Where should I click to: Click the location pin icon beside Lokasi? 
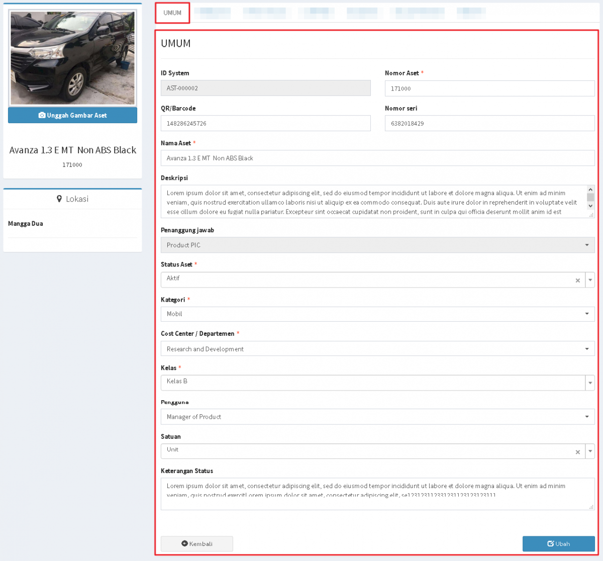coord(59,198)
